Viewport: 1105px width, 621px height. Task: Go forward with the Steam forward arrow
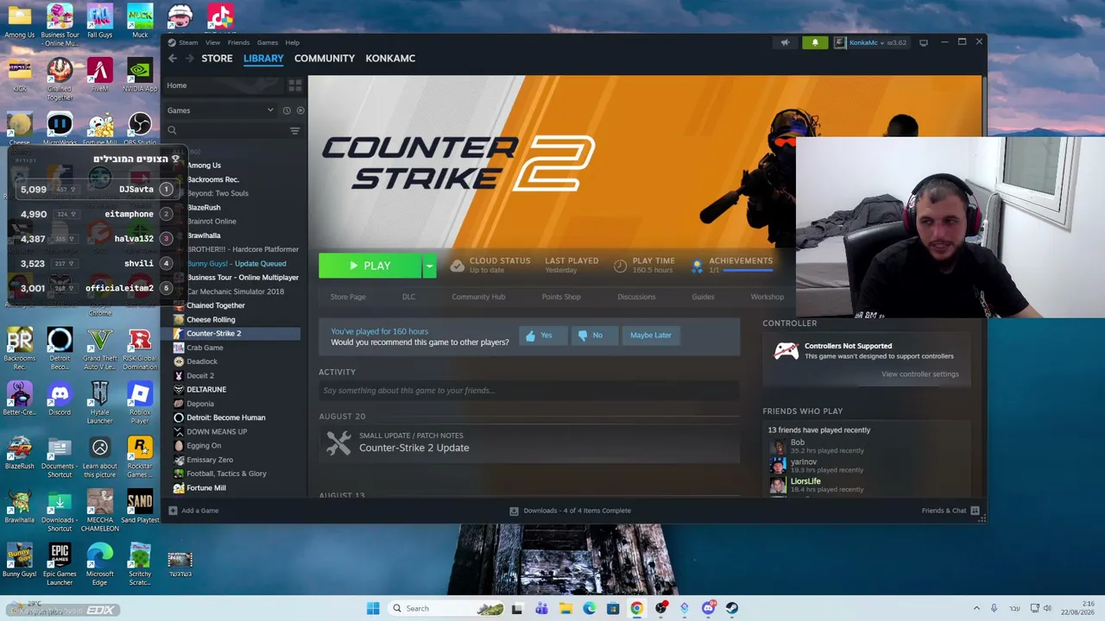[x=190, y=58]
